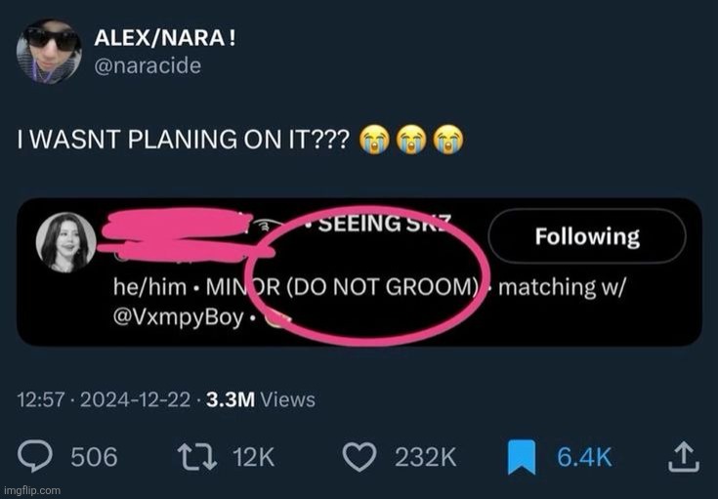This screenshot has height=499, width=718.
Task: Click the 3.3M Views count
Action: [260, 398]
